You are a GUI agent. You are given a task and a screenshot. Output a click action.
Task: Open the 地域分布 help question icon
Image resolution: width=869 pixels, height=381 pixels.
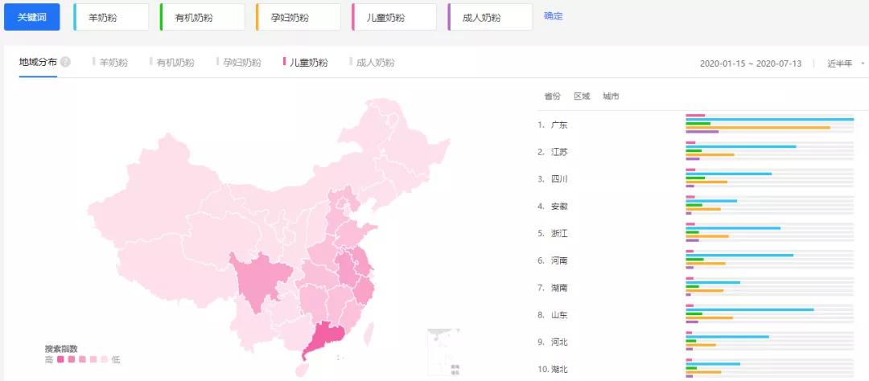coord(65,61)
